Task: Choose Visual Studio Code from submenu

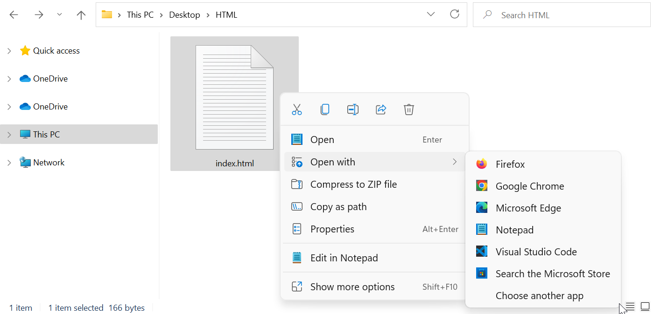Action: pos(536,252)
